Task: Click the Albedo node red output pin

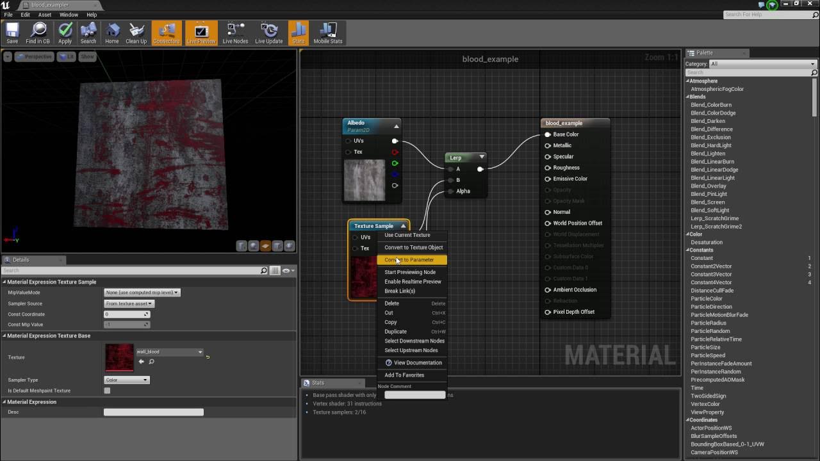Action: [x=395, y=152]
